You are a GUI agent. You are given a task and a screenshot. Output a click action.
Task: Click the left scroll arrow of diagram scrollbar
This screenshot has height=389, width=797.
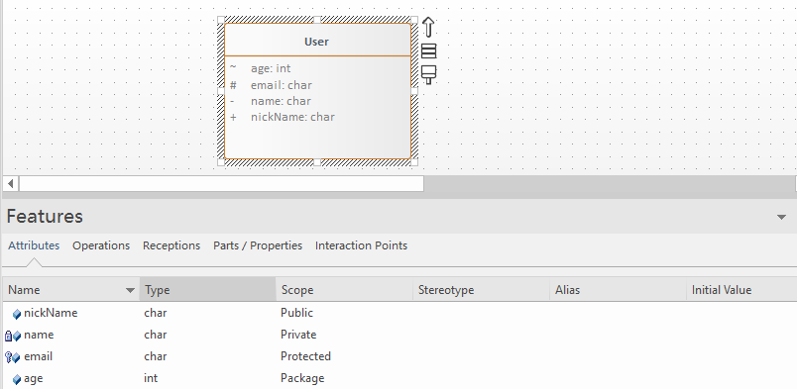[11, 183]
